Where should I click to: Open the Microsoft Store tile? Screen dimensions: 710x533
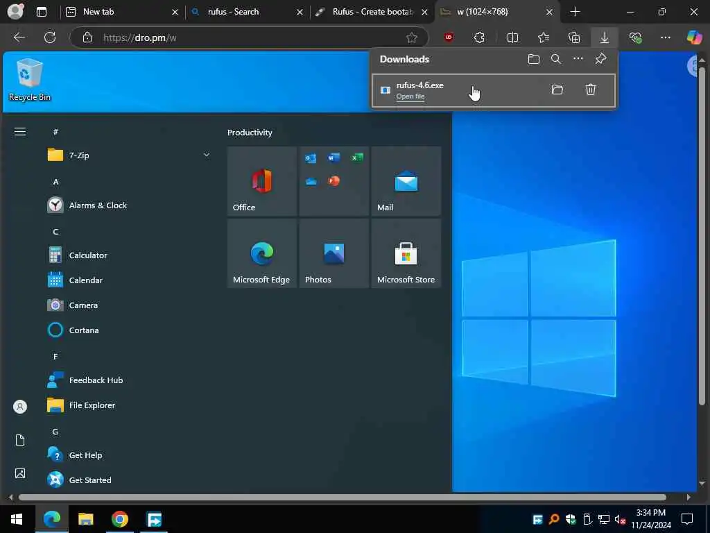coord(406,253)
